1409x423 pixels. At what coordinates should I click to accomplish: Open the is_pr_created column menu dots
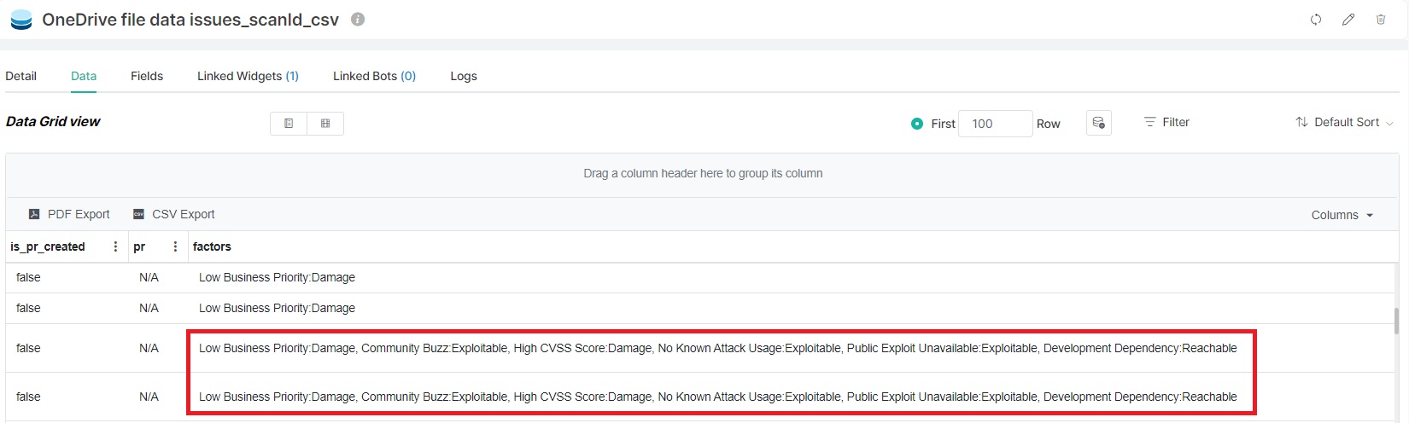(x=115, y=246)
